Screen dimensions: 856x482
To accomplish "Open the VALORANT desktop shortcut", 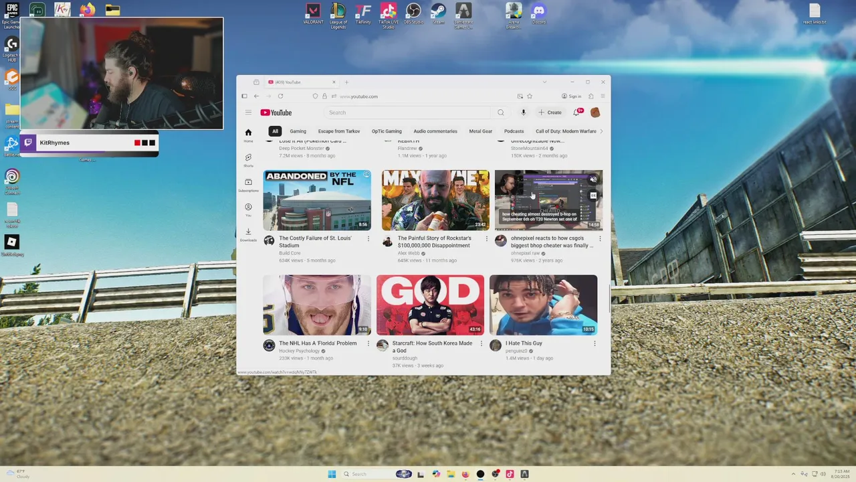I will point(313,15).
